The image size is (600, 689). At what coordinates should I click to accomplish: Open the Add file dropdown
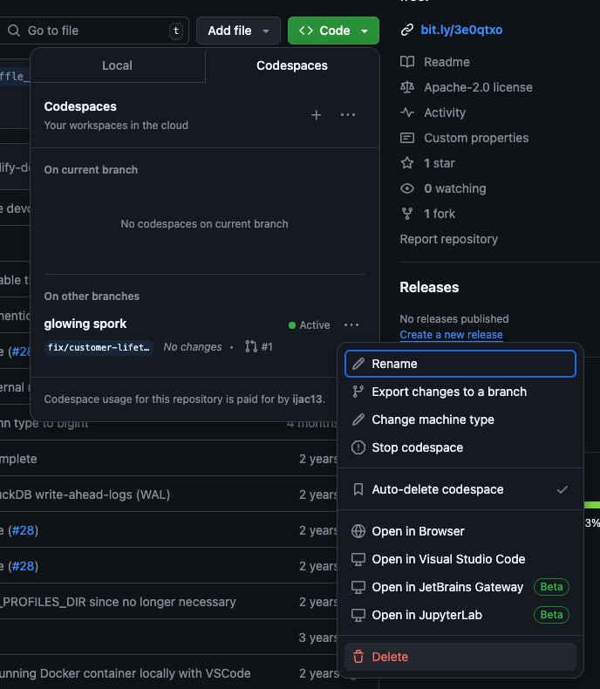[238, 31]
